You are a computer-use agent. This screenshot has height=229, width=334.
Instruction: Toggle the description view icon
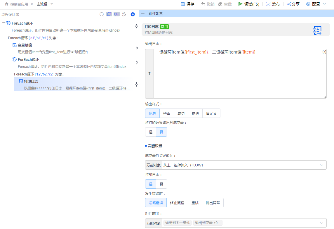109,14
